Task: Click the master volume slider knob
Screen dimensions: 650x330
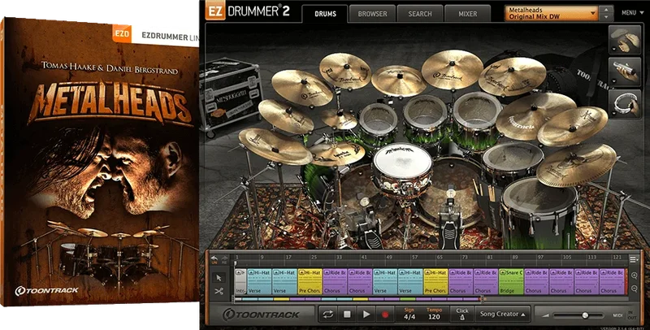Action: pos(585,315)
